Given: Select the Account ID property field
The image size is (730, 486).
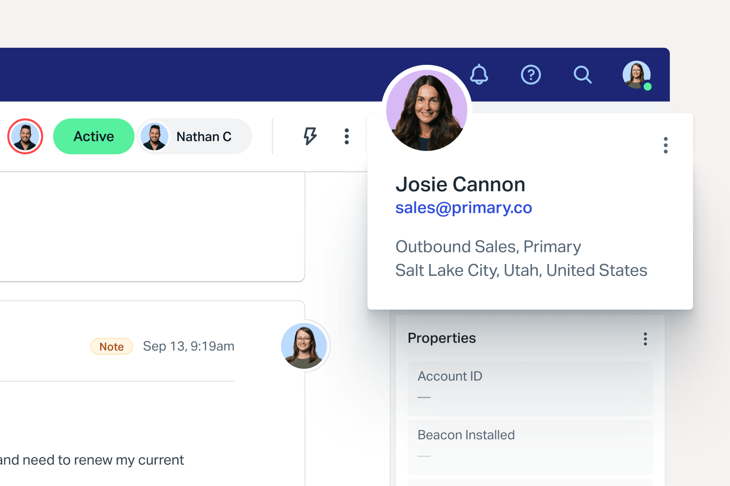Looking at the screenshot, I should [x=530, y=388].
